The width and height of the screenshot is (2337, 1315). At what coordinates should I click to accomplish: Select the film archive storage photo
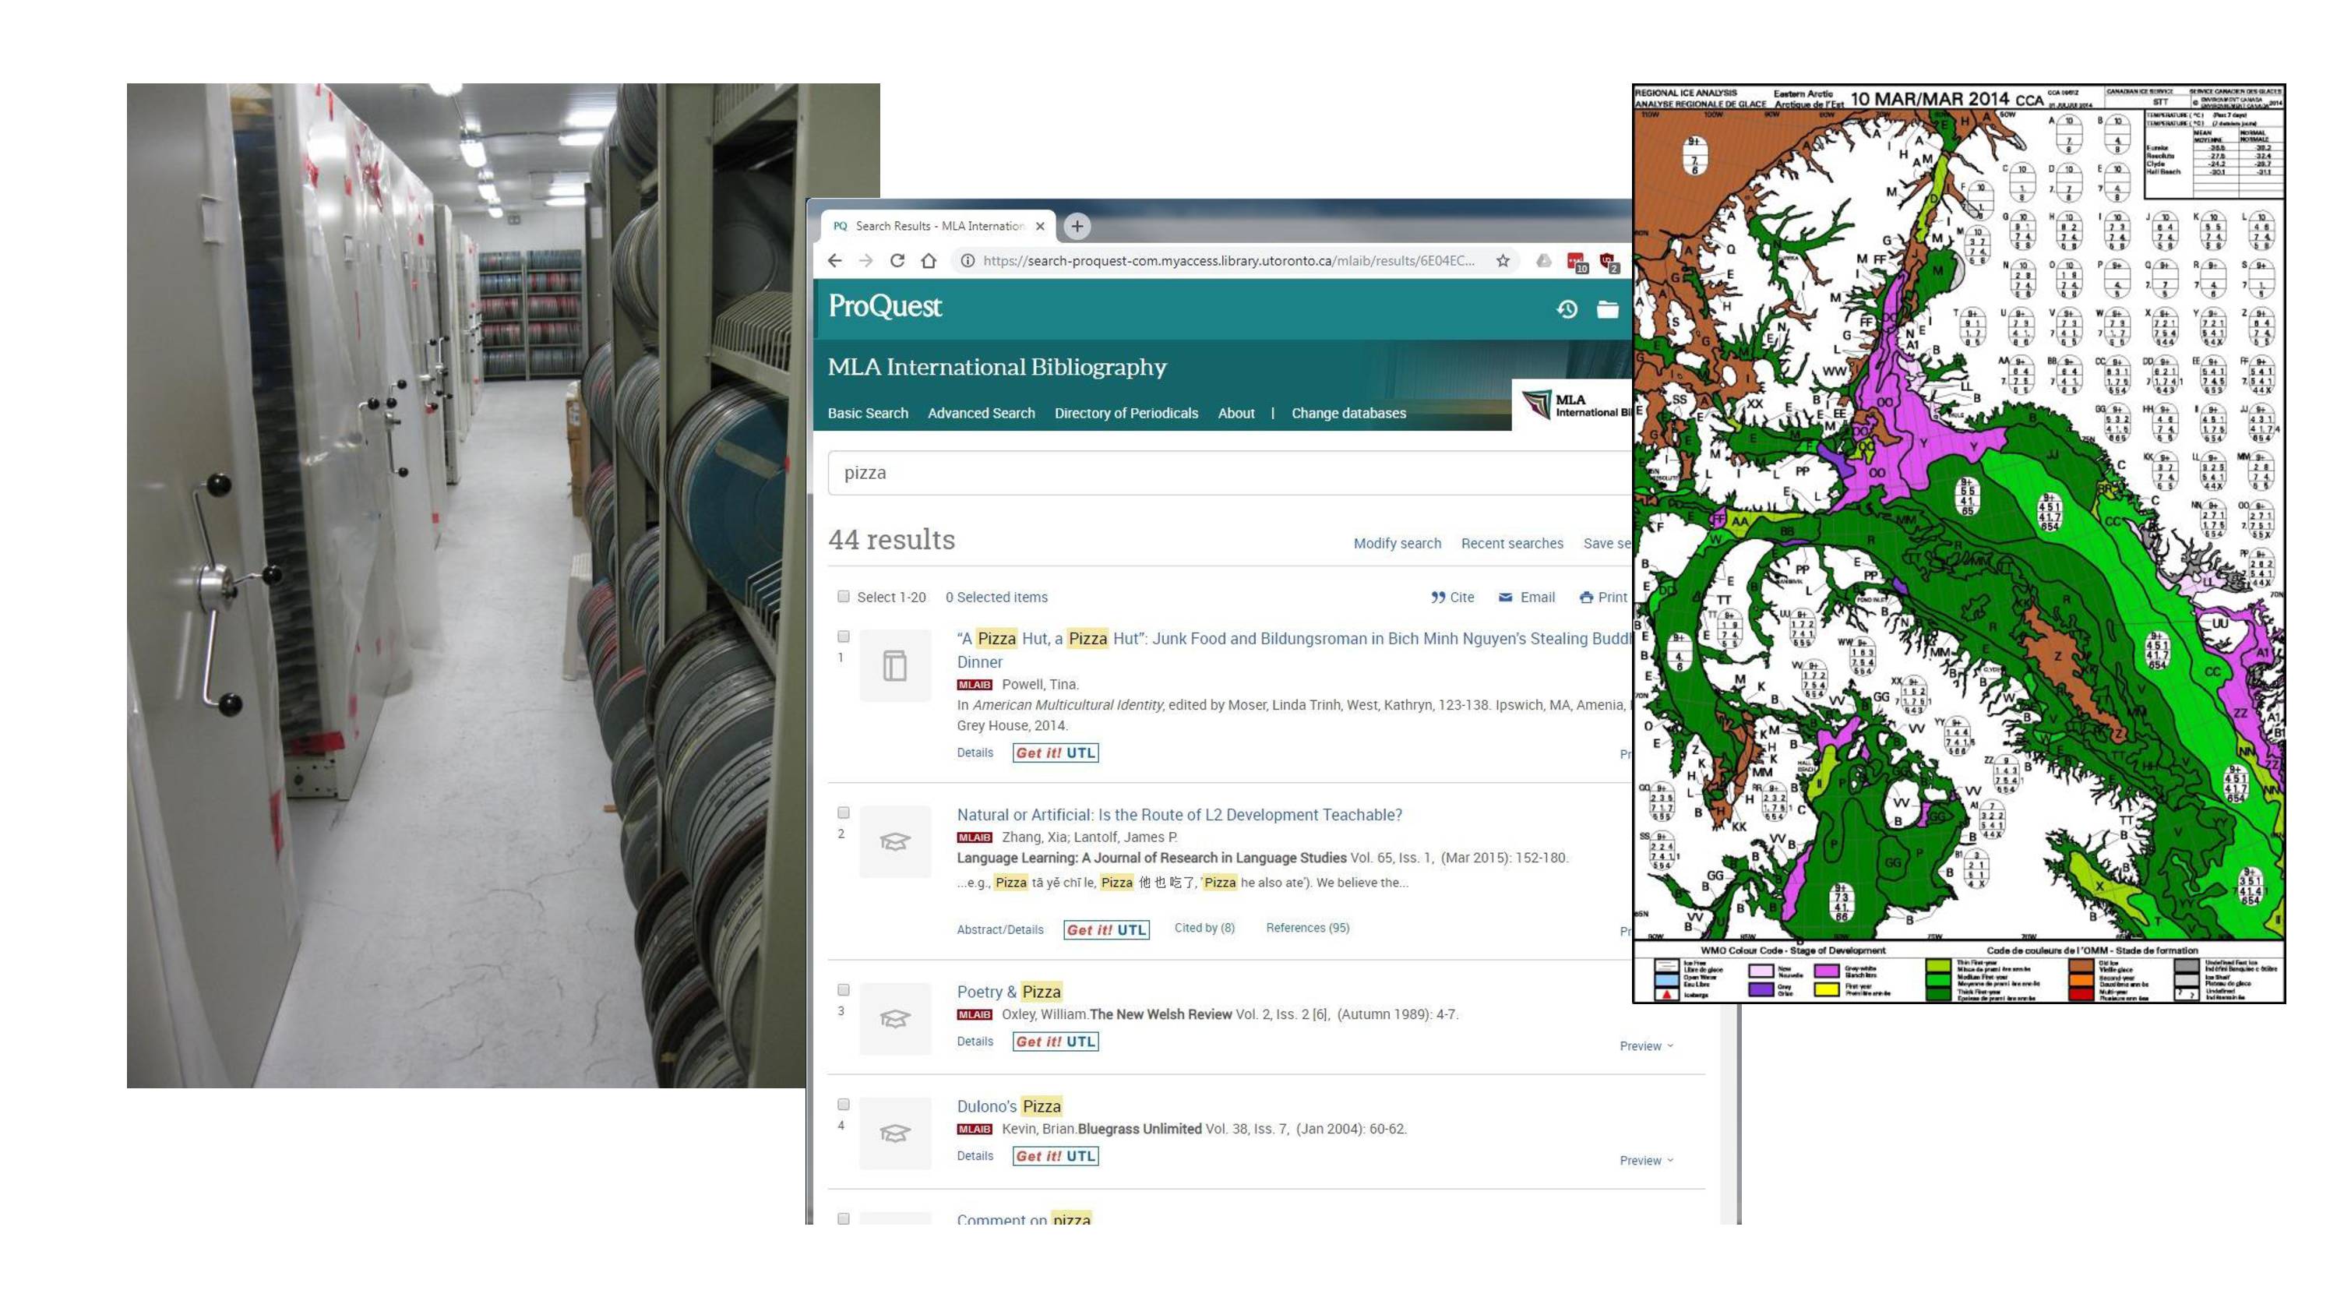coord(467,585)
